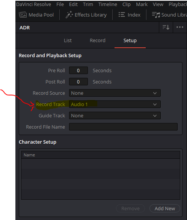Show the Index panel
The width and height of the screenshot is (187, 220).
click(130, 15)
